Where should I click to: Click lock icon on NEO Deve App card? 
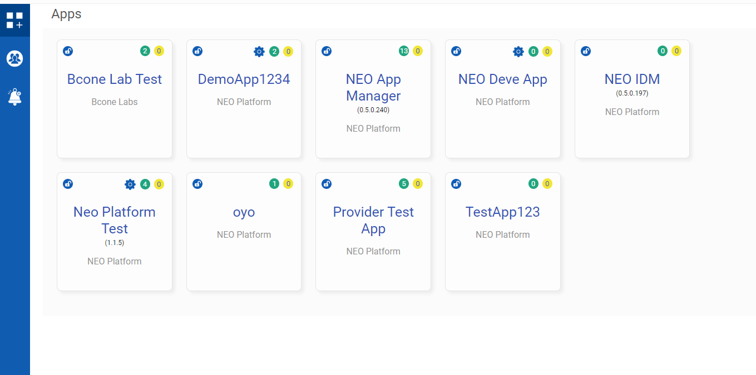(x=456, y=51)
